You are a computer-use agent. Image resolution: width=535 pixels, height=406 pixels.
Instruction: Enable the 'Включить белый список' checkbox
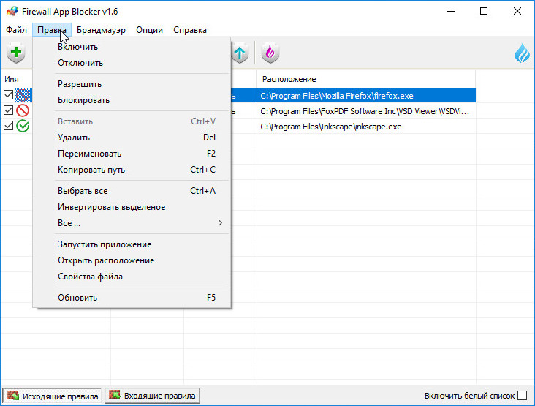click(x=522, y=396)
